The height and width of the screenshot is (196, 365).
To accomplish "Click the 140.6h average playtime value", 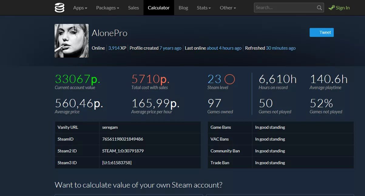I will click(x=329, y=79).
